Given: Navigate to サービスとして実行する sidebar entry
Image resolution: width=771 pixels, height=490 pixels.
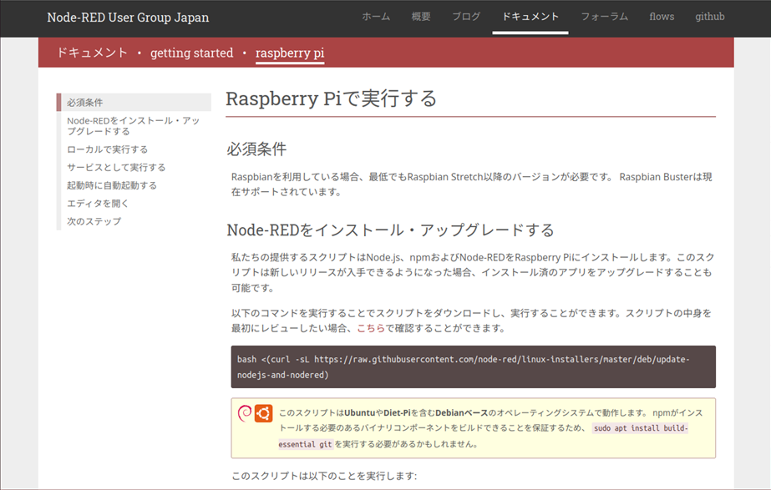Looking at the screenshot, I should (116, 168).
